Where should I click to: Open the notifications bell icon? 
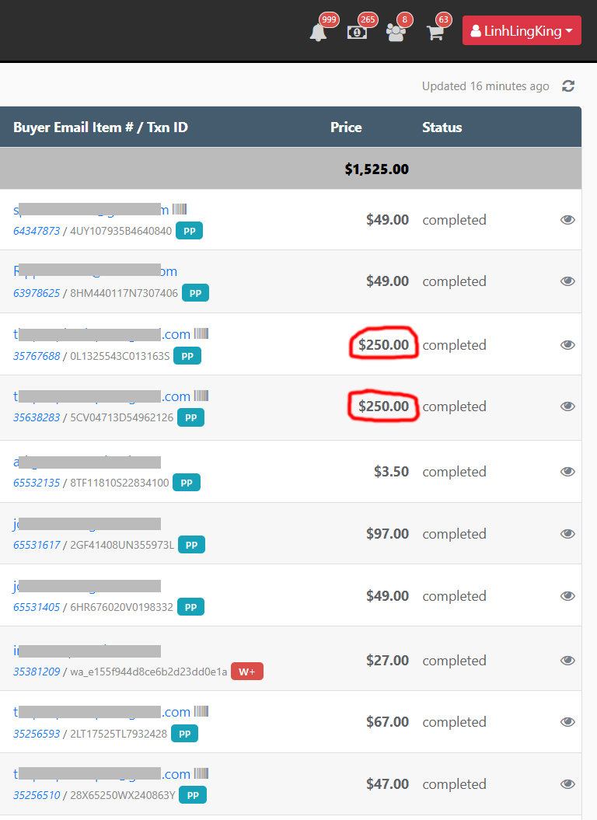[x=318, y=32]
